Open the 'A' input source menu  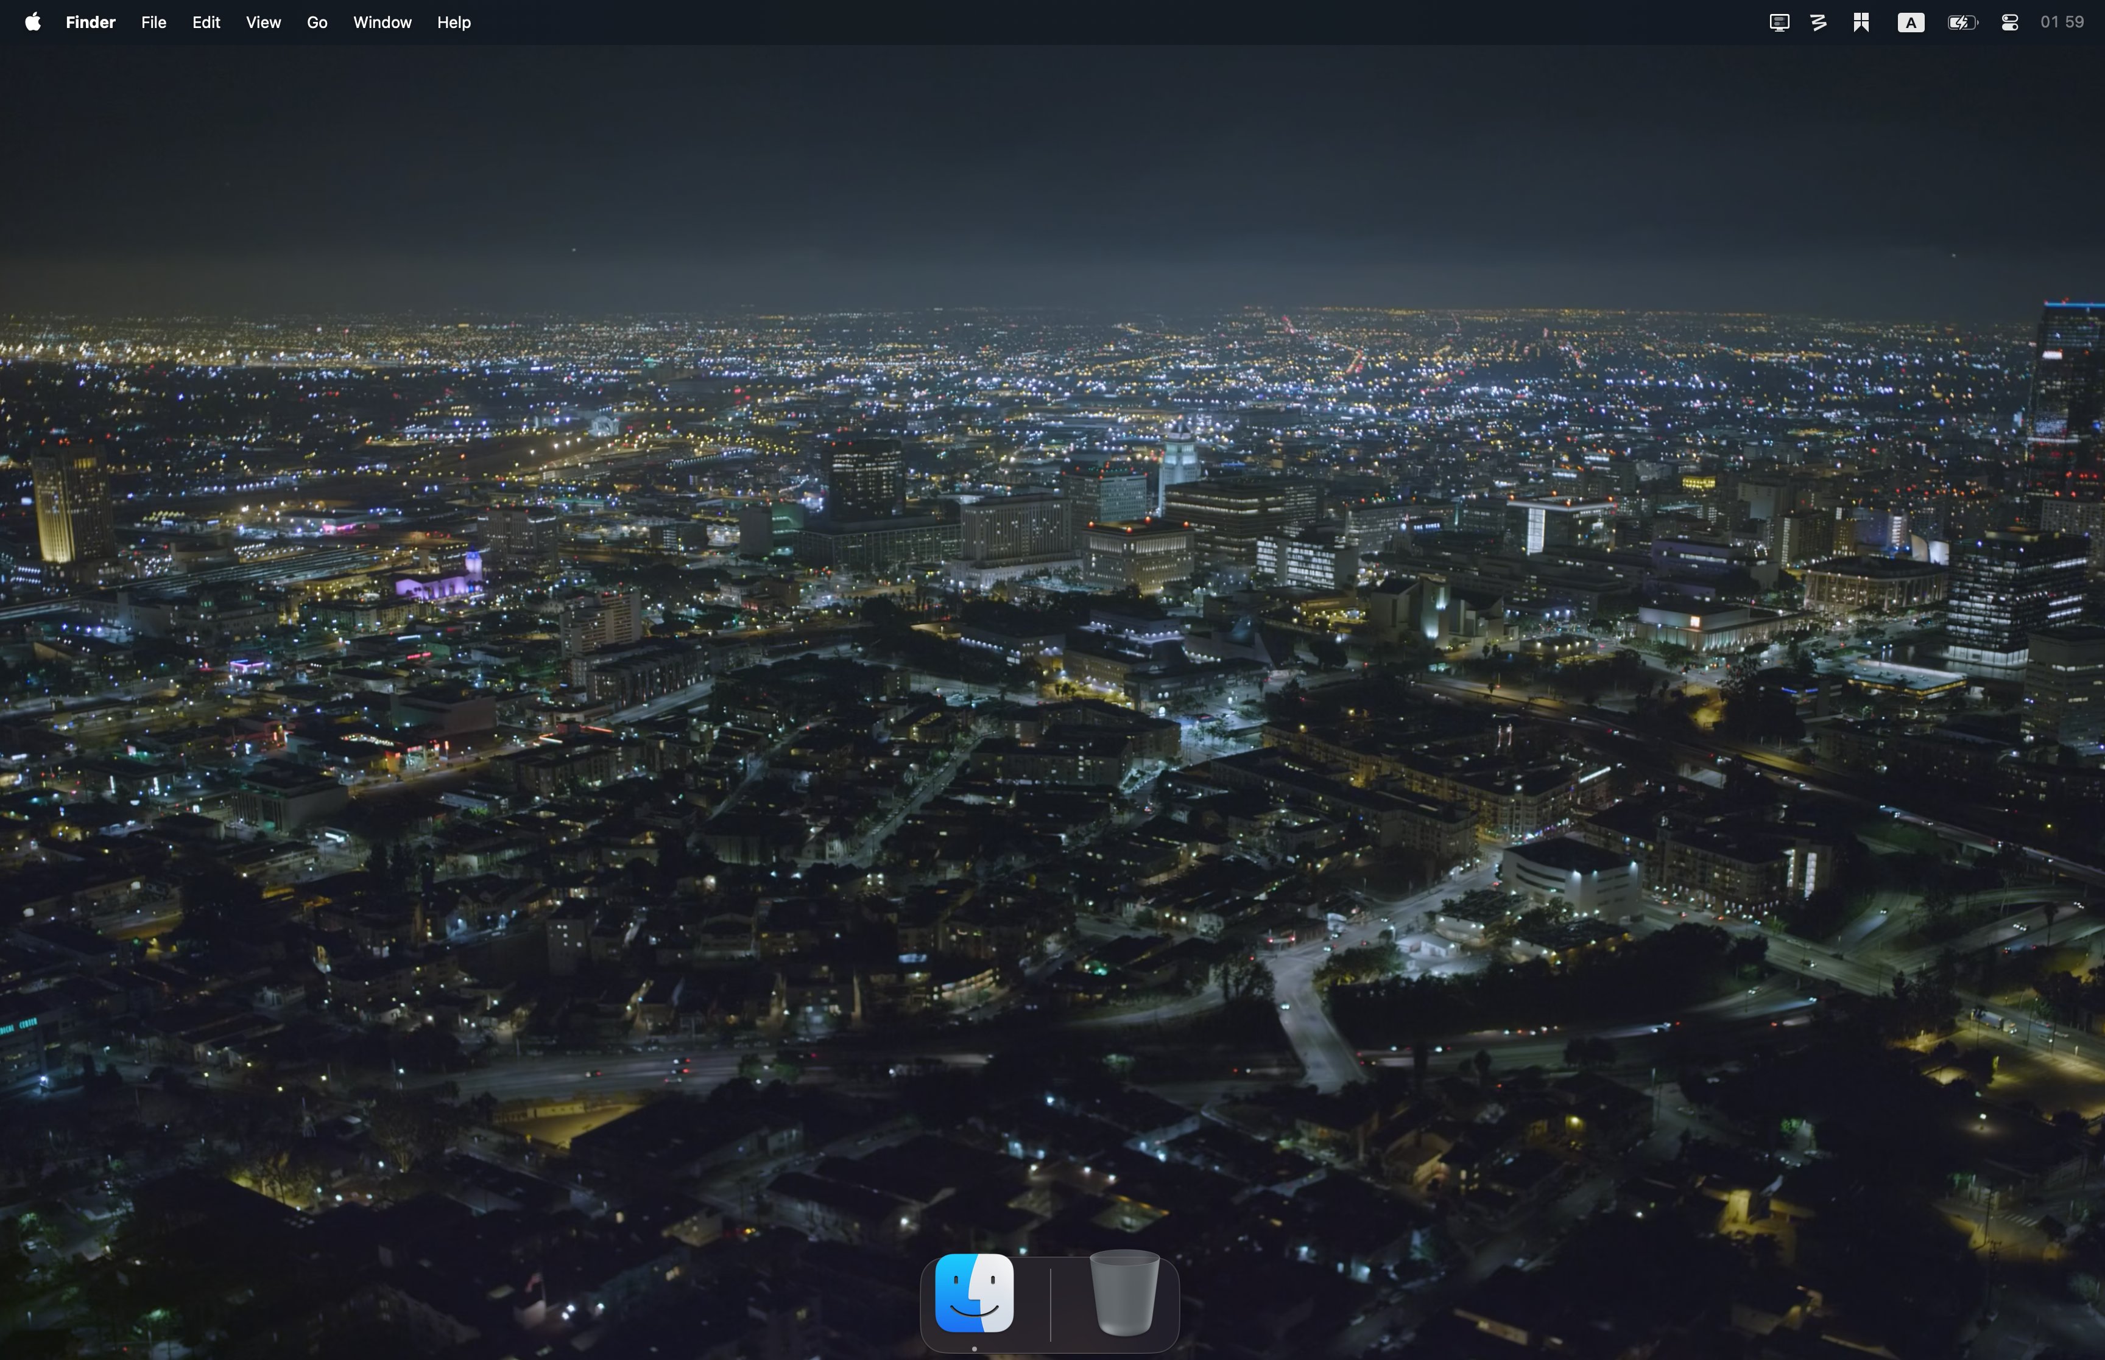click(x=1911, y=23)
